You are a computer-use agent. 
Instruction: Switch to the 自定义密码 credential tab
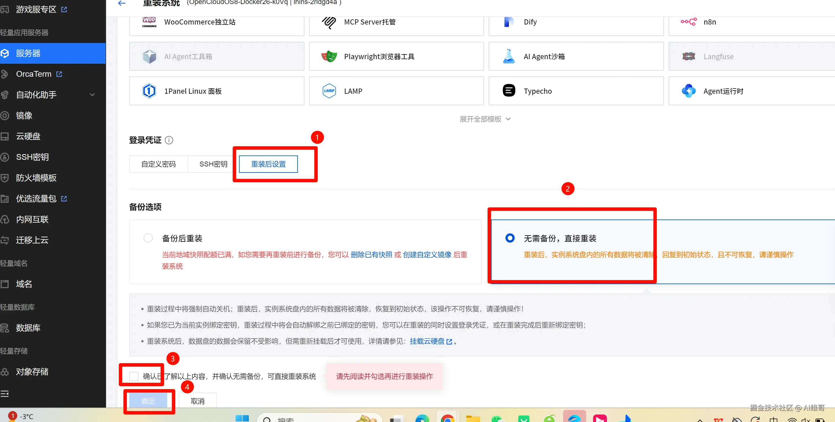pyautogui.click(x=158, y=164)
